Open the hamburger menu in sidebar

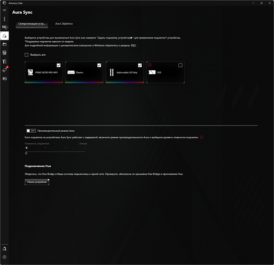4,10
